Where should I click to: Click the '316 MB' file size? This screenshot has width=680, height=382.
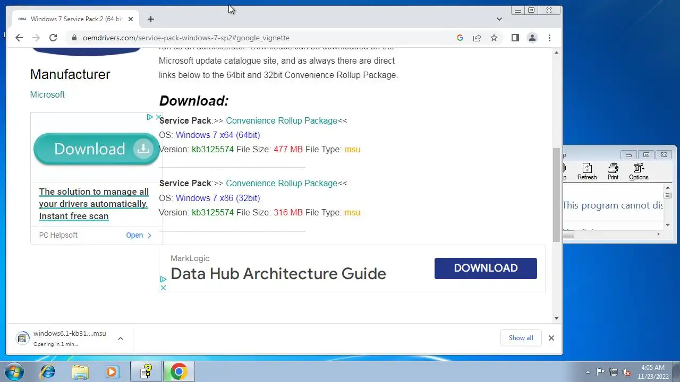[x=288, y=212]
